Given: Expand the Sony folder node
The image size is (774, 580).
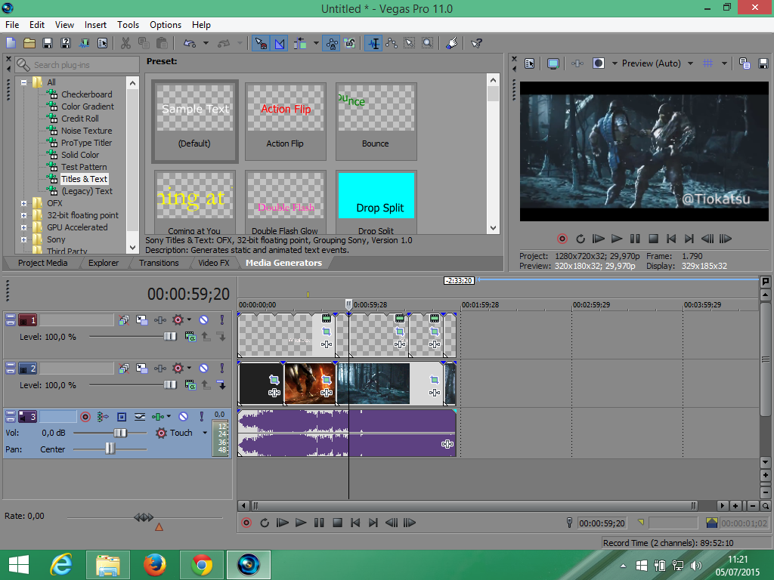Looking at the screenshot, I should 23,239.
